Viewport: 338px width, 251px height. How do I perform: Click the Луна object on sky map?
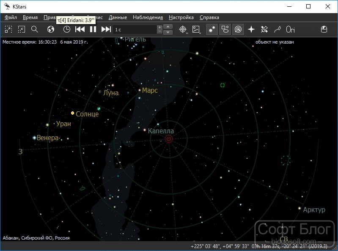(x=100, y=92)
